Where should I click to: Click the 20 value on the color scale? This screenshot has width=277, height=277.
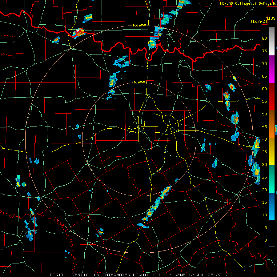264,190
